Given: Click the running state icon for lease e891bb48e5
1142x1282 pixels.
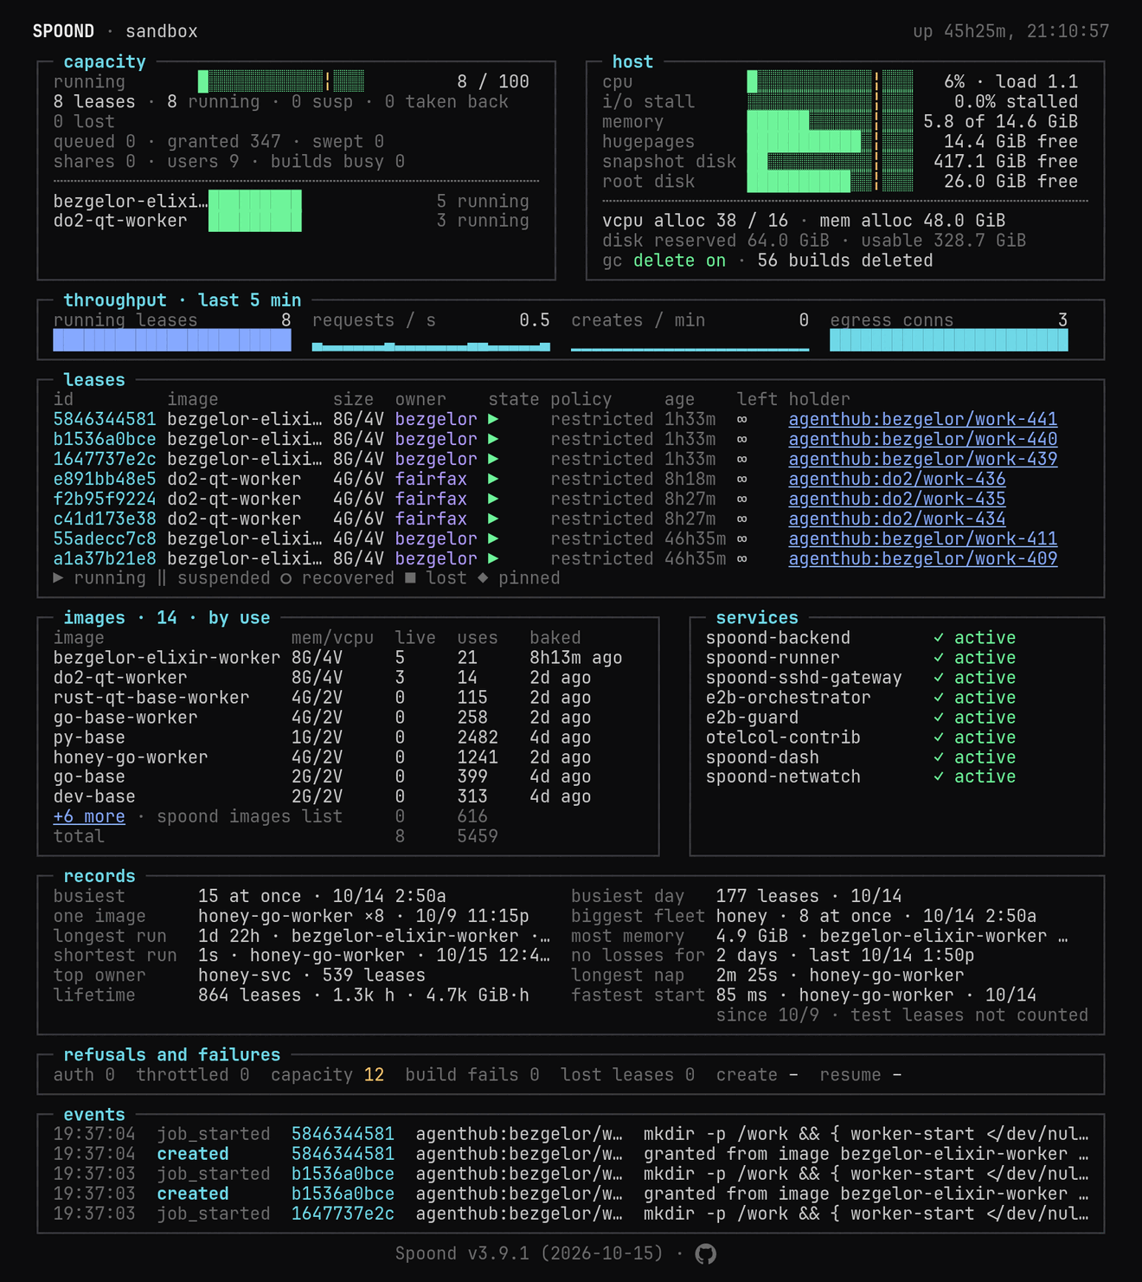Looking at the screenshot, I should tap(493, 480).
